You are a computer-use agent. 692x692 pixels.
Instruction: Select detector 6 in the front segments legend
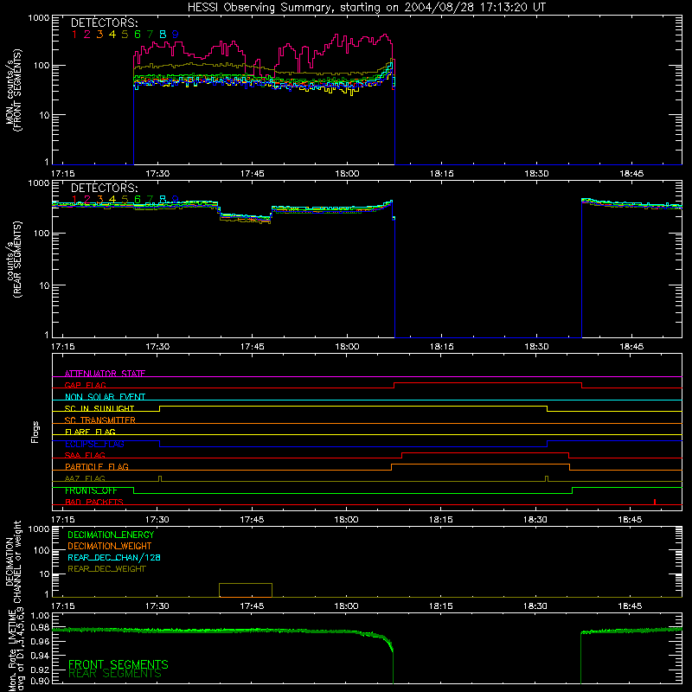tap(138, 35)
